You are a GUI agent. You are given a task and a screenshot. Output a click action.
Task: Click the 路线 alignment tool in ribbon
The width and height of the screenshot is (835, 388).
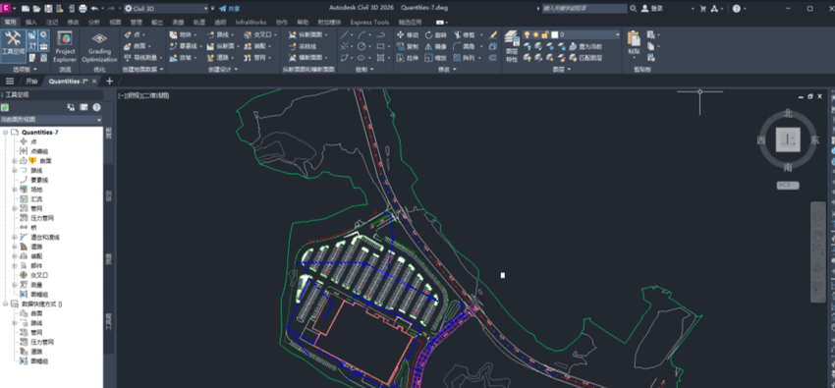[x=219, y=34]
